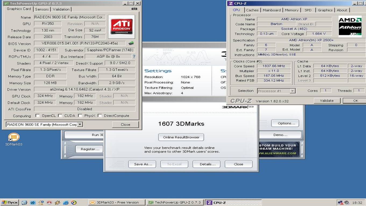Image resolution: width=366 pixels, height=206 pixels.
Task: Click the GPU name field showing RV350
Action: pos(48,24)
